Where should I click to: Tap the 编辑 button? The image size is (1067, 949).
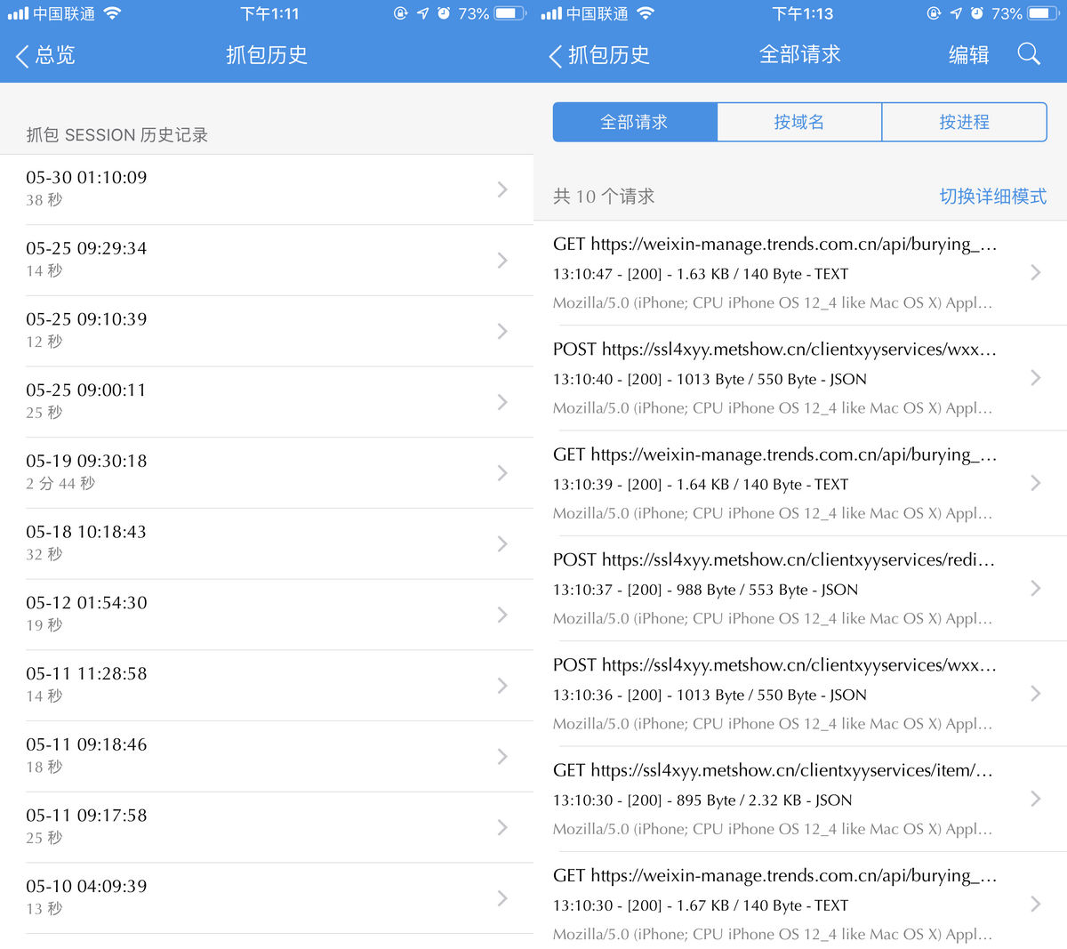point(967,54)
